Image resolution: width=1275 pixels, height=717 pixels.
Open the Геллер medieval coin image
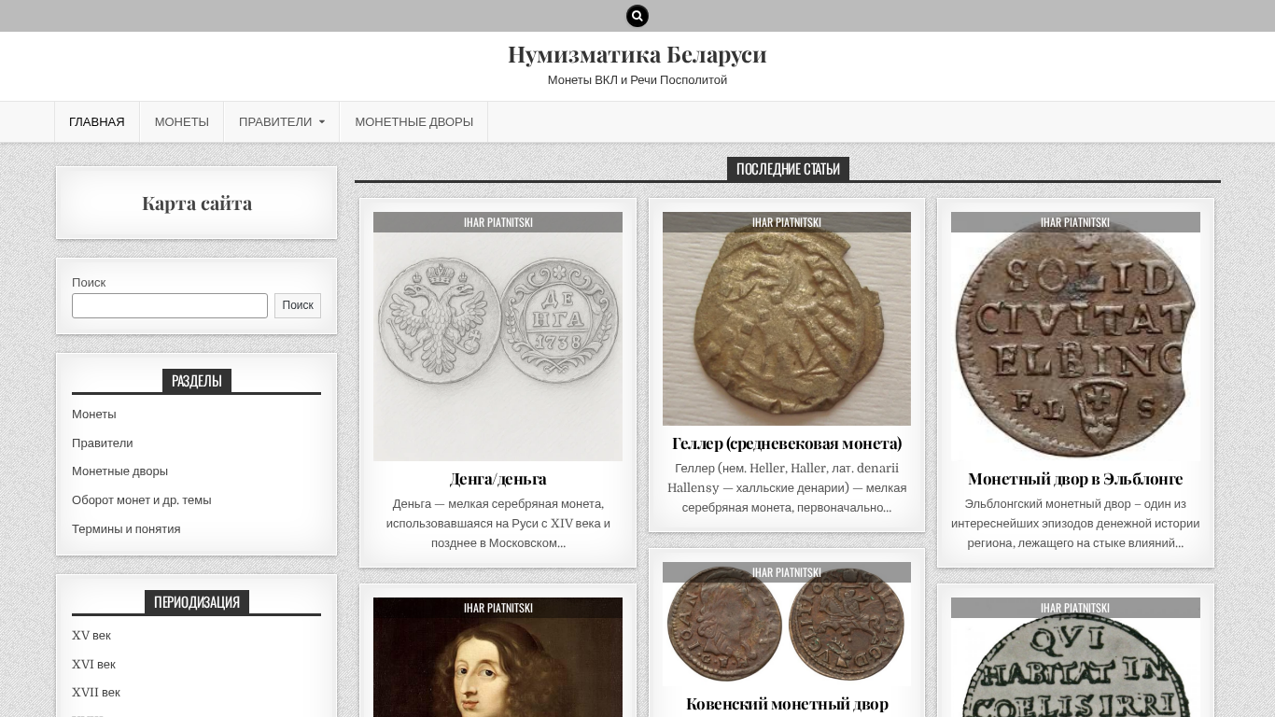(x=787, y=318)
